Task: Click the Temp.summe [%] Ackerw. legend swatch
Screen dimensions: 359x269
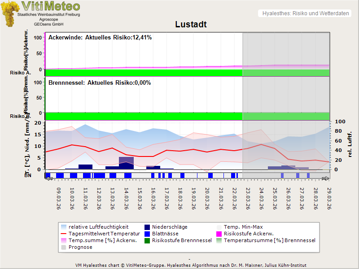Action: point(64,241)
